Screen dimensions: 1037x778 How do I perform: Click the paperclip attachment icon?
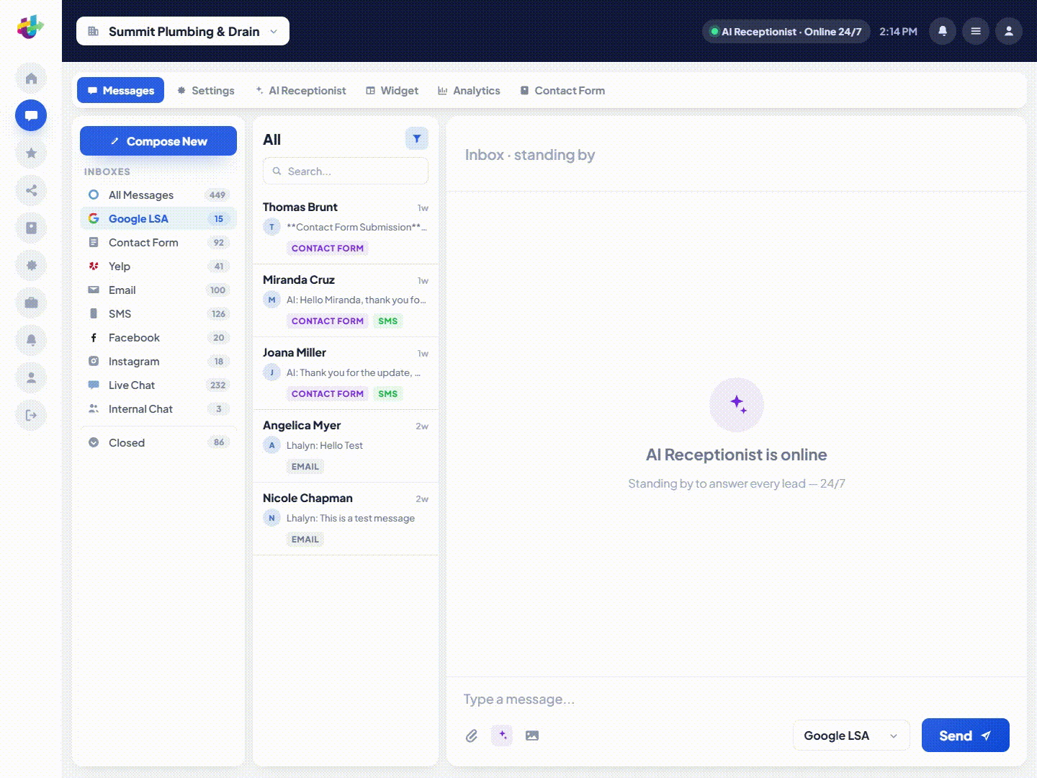click(x=472, y=735)
